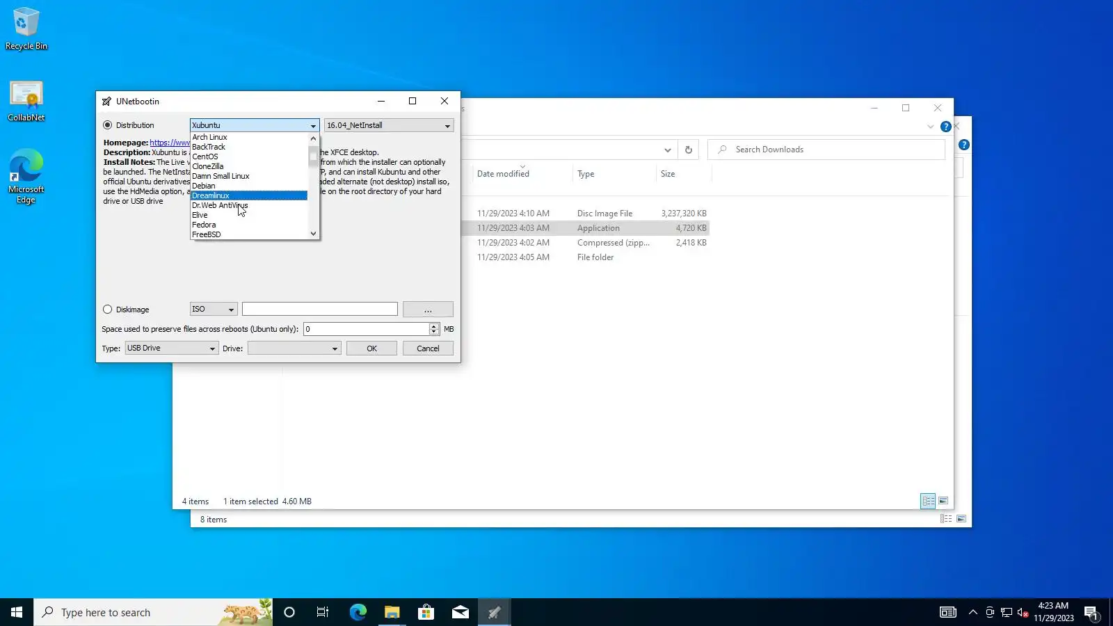1113x626 pixels.
Task: Open Edge browser from the taskbar
Action: click(x=358, y=612)
